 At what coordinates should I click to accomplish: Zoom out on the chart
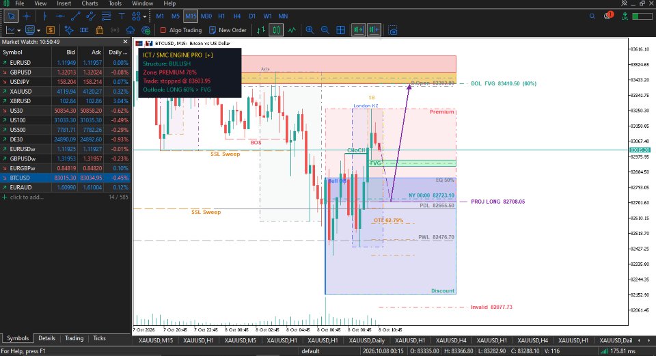pyautogui.click(x=325, y=30)
